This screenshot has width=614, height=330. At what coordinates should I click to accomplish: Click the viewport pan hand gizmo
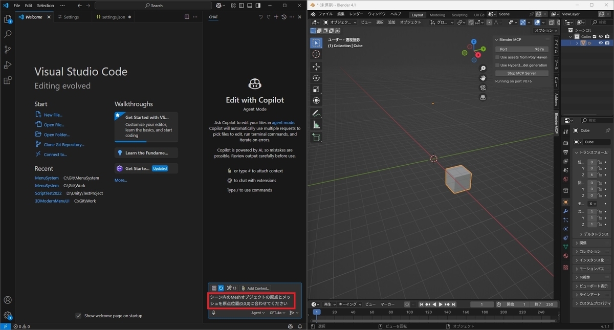tap(483, 78)
